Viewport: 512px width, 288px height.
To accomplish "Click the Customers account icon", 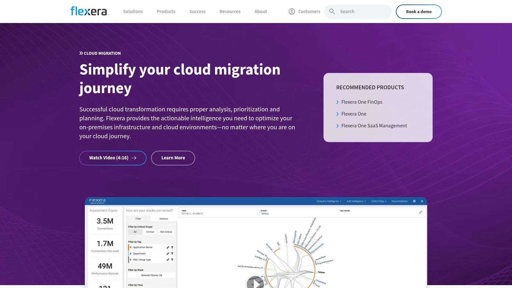I will (292, 12).
